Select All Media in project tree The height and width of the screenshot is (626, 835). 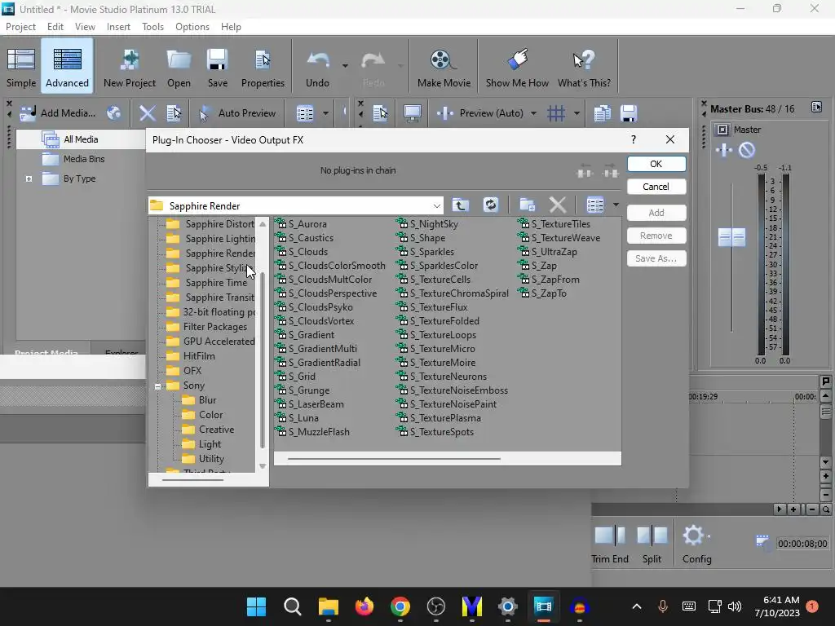coord(80,139)
